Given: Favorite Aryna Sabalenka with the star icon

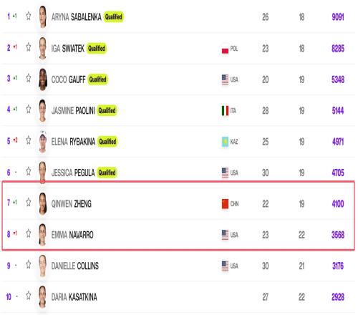Looking at the screenshot, I should click(29, 16).
